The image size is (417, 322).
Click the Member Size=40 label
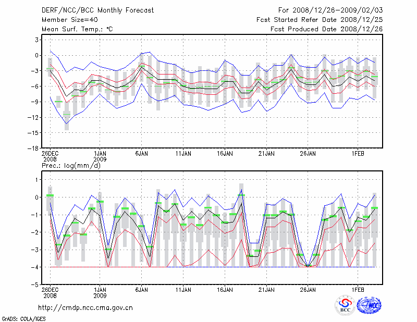click(69, 20)
